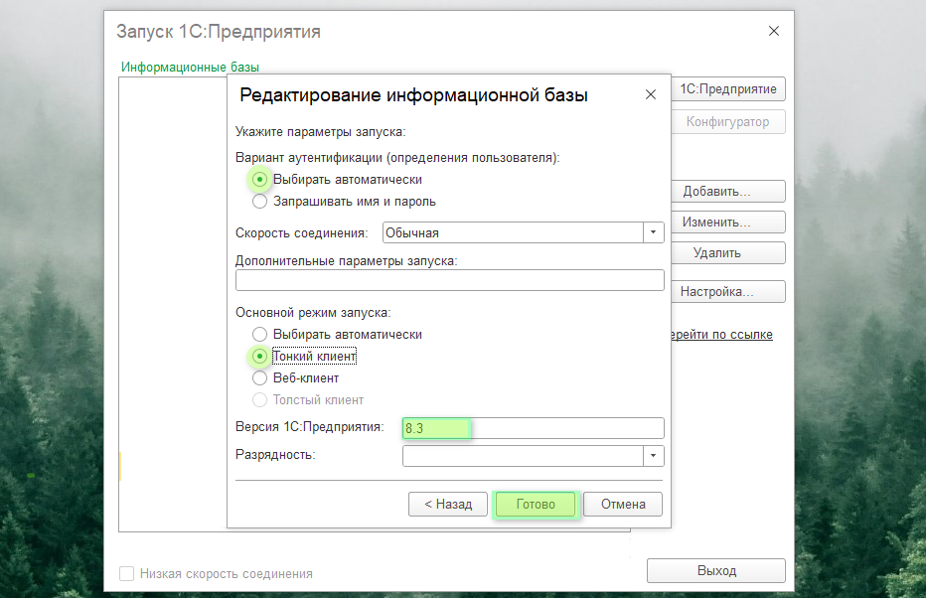926x598 pixels.
Task: Select 'Выбирать автоматически' launch mode radio
Action: (259, 334)
